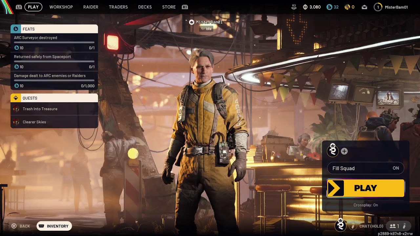420x236 pixels.
Task: Click the FEATS panel header
Action: tap(54, 29)
